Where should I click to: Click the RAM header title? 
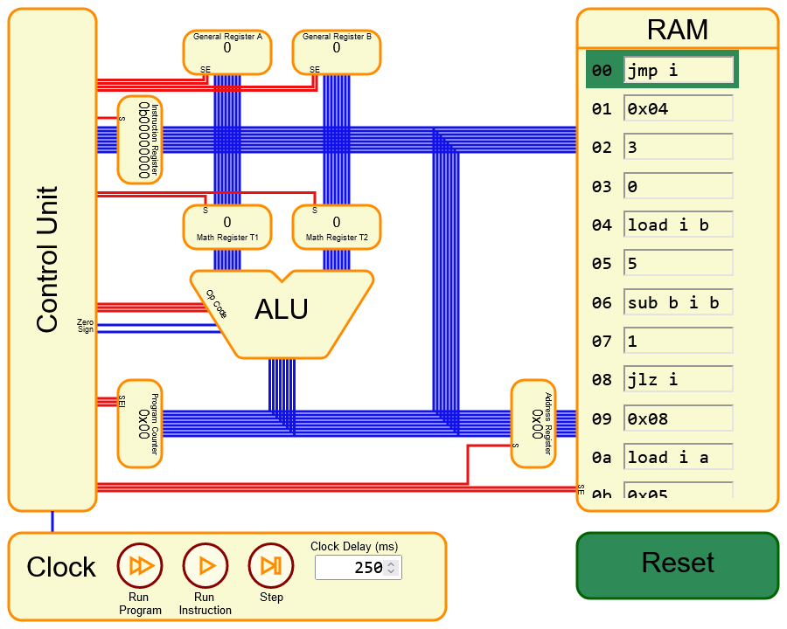pos(678,29)
